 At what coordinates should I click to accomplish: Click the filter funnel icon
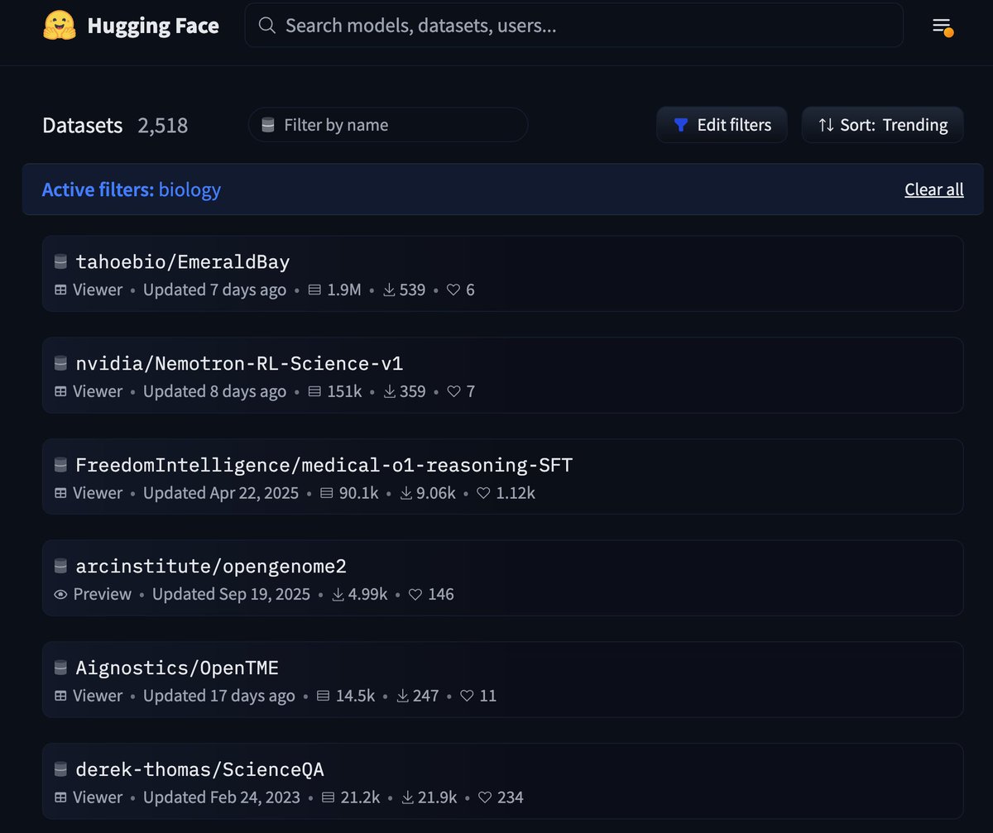point(680,125)
